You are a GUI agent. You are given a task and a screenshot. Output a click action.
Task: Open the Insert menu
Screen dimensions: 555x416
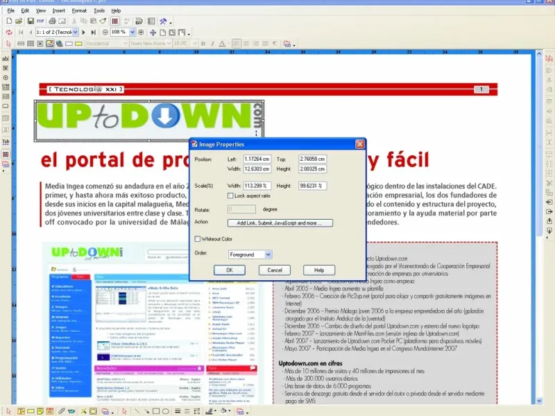[59, 10]
